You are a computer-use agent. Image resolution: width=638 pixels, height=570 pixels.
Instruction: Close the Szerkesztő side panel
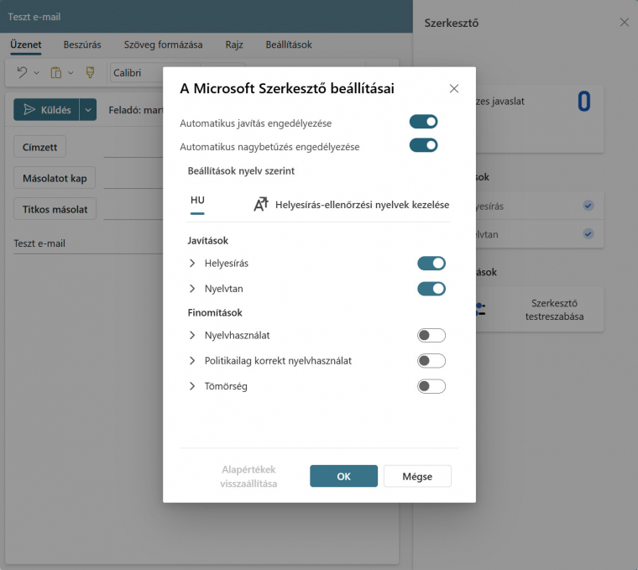(x=625, y=23)
